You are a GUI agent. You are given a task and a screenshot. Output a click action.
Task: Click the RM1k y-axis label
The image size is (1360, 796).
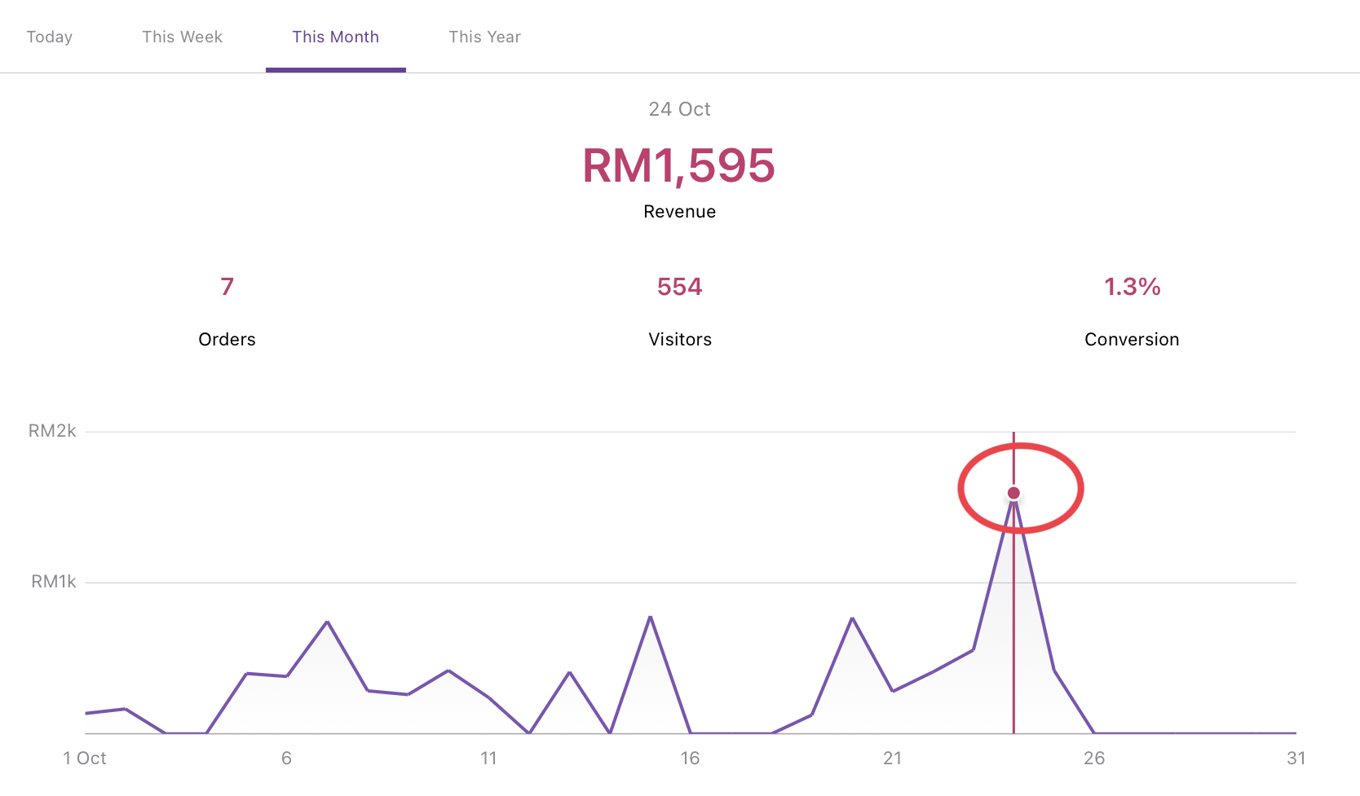(x=53, y=582)
